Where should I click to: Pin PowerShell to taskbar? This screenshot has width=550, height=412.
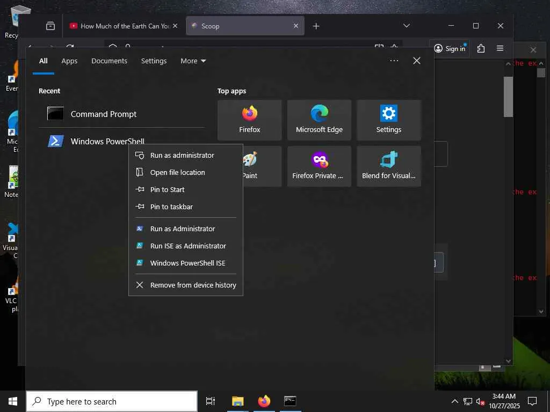(185, 207)
